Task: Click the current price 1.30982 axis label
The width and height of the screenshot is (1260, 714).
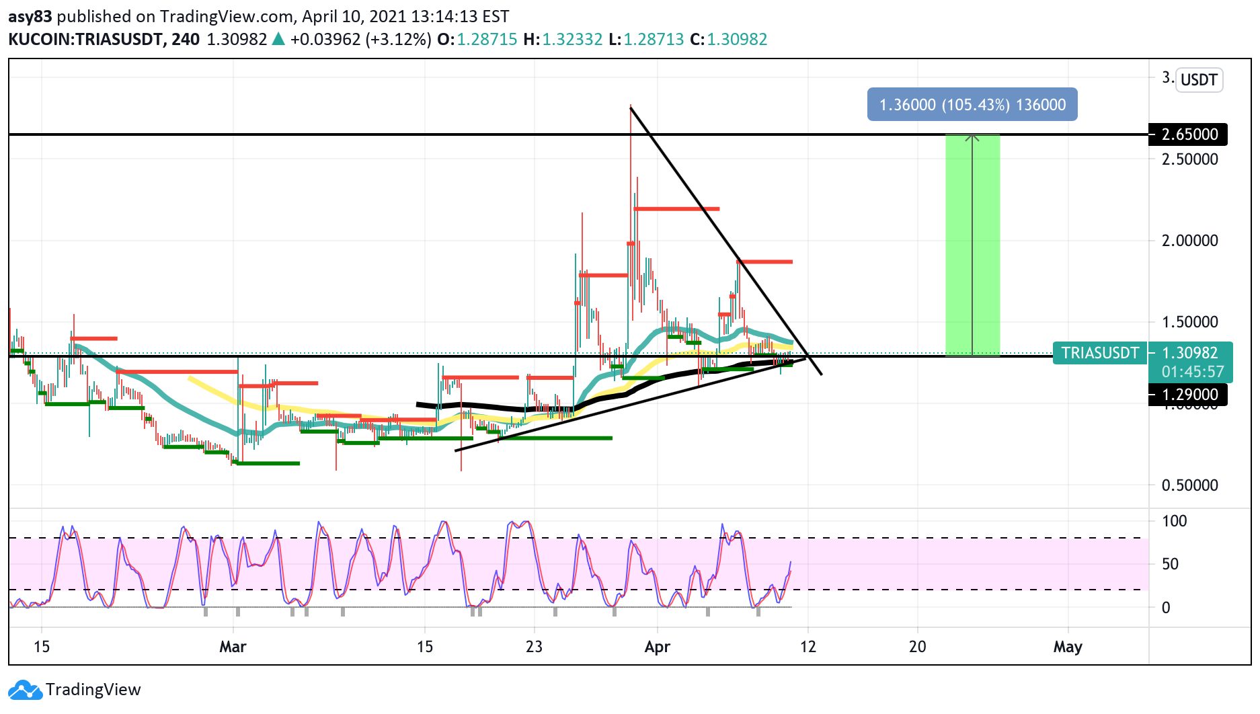Action: pos(1189,353)
